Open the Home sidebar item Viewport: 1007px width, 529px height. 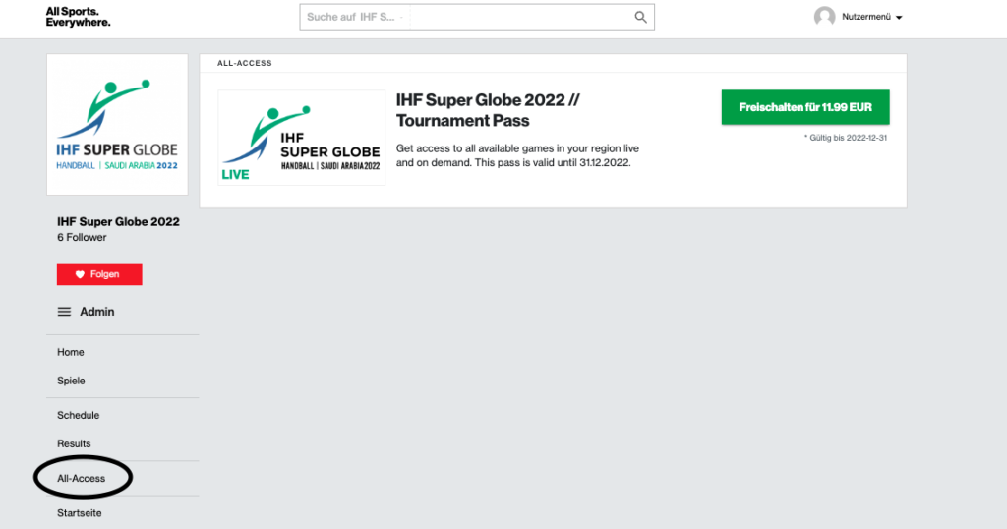pyautogui.click(x=71, y=352)
